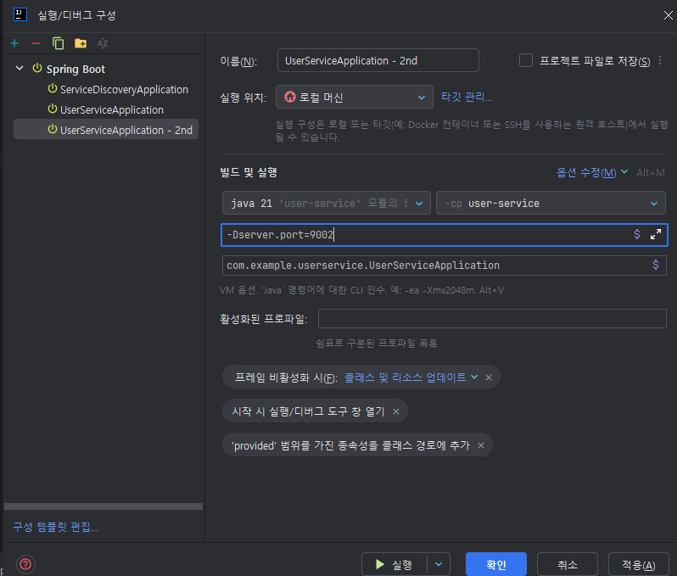
Task: Click the remove configuration minus icon
Action: click(x=36, y=43)
